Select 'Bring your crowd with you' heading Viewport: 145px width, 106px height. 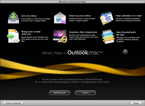click(31, 33)
